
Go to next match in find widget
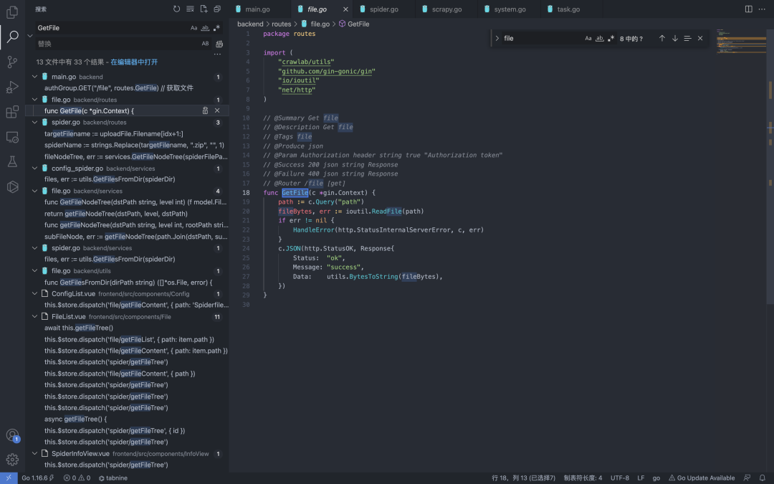[x=674, y=39]
